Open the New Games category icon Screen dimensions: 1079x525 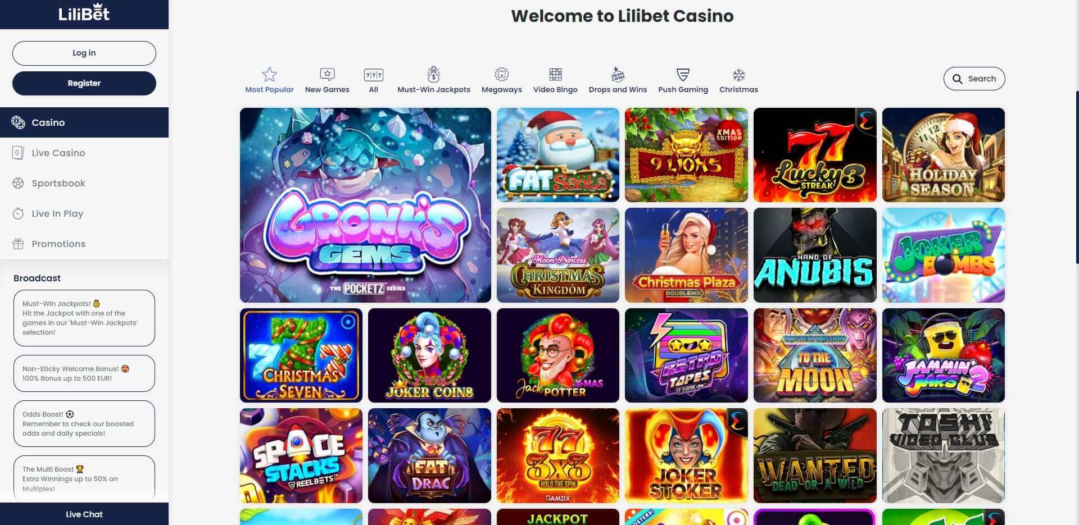[x=327, y=74]
